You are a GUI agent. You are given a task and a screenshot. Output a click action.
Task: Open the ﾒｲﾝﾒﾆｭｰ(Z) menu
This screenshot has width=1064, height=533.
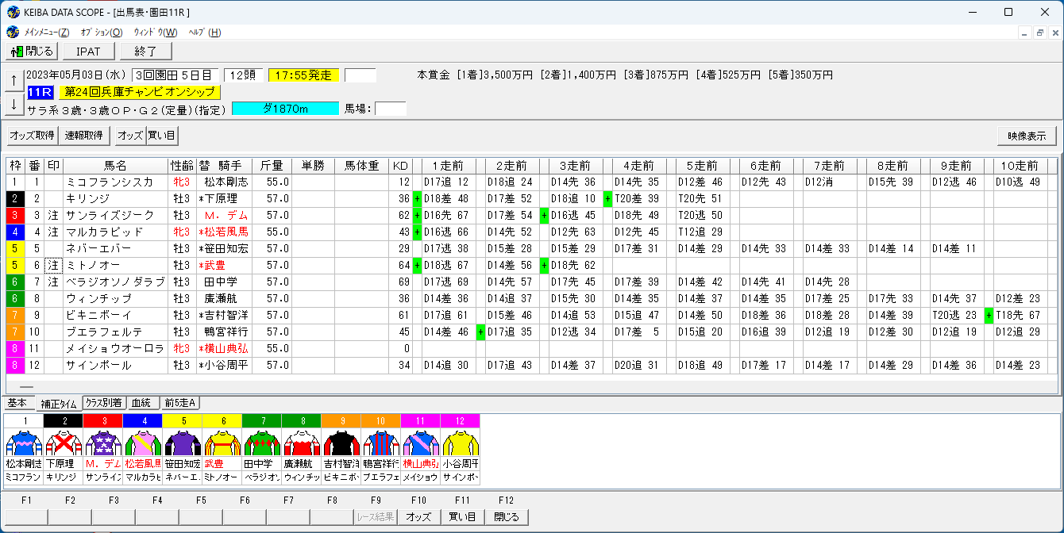coord(47,33)
